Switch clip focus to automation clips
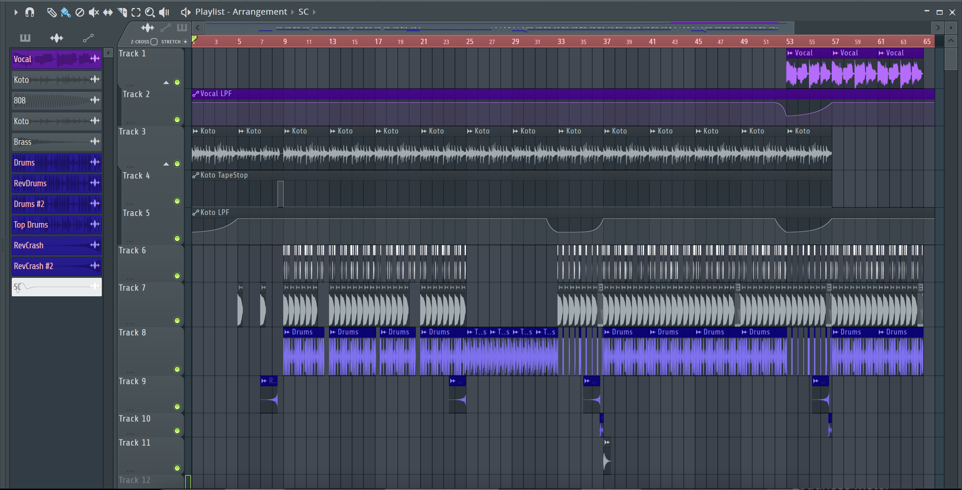The height and width of the screenshot is (490, 962). [165, 28]
